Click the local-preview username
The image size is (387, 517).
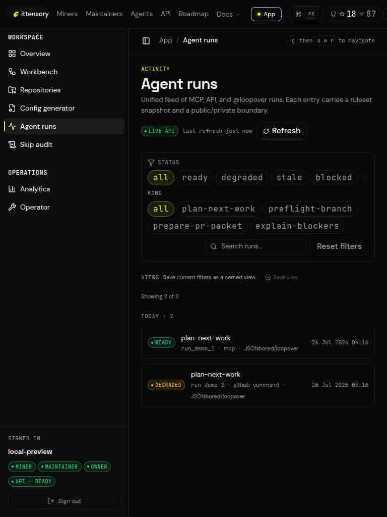tap(30, 452)
